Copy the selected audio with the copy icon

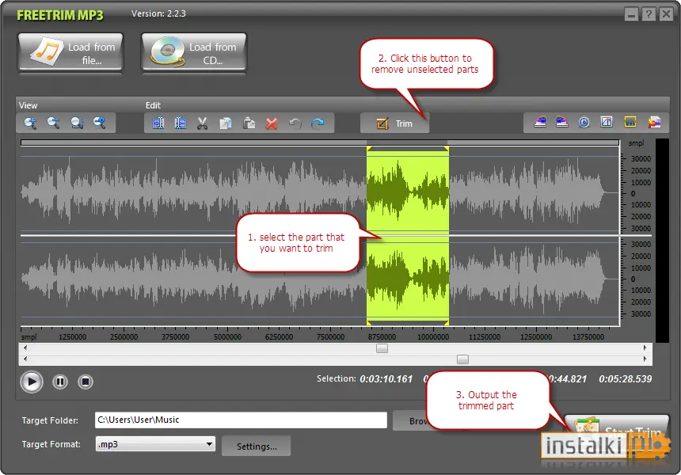tap(226, 123)
